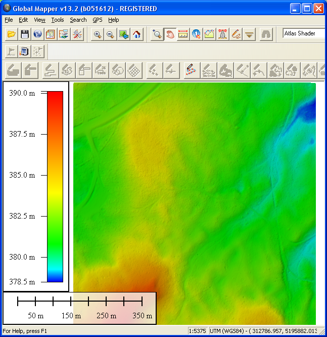Image resolution: width=327 pixels, height=337 pixels.
Task: Click the red high point on terrain map
Action: click(x=151, y=285)
